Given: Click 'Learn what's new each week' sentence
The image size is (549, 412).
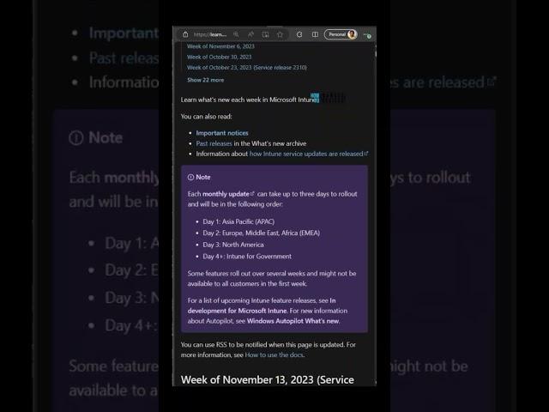Looking at the screenshot, I should [x=249, y=100].
